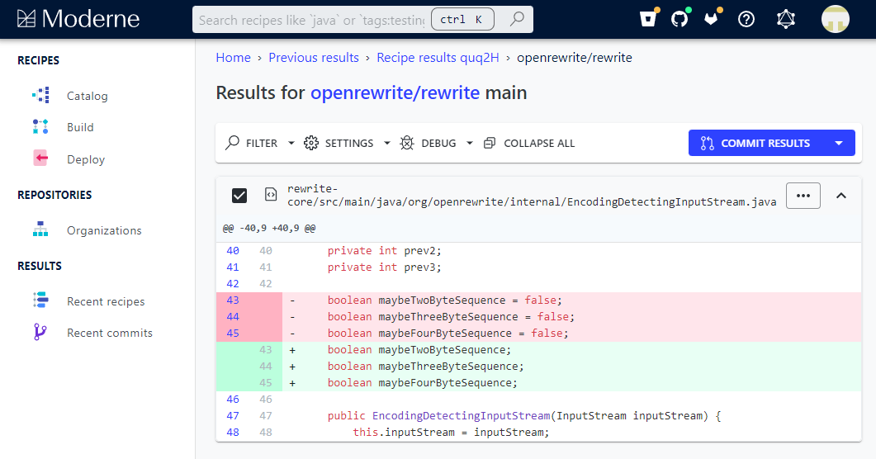Click removed line 45 maybeFourByteSequence = false

click(538, 334)
